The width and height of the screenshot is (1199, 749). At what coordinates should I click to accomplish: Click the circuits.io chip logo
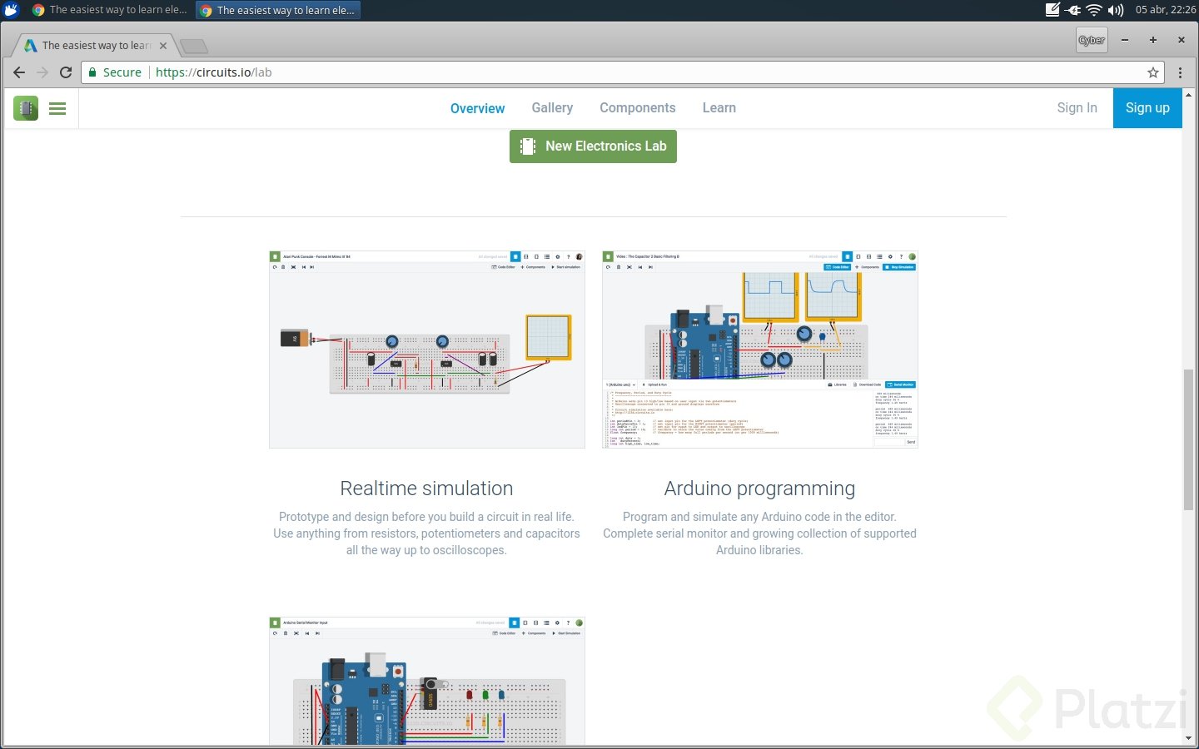tap(26, 108)
